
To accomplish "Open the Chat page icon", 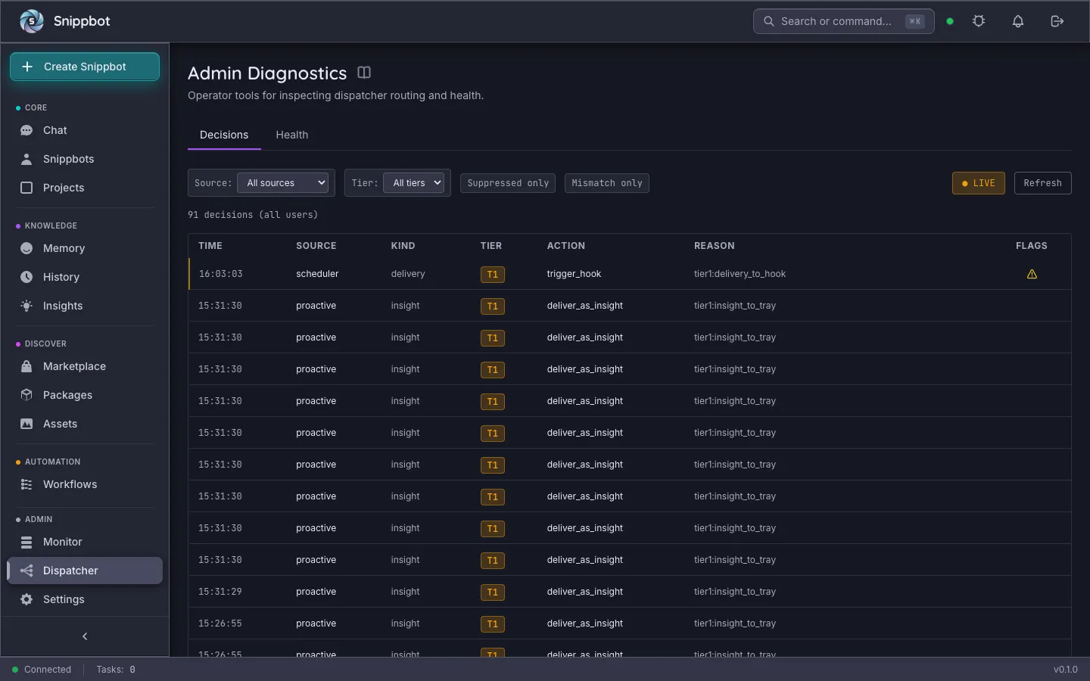I will 26,130.
